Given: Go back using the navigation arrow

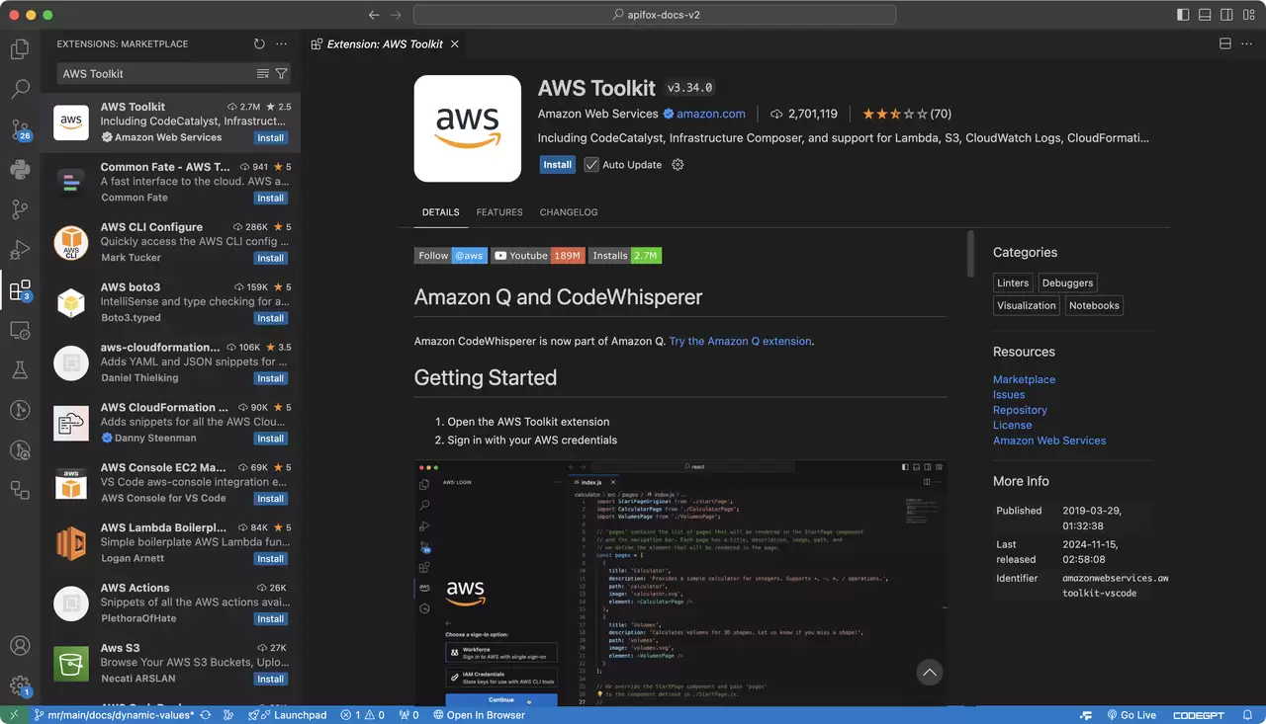Looking at the screenshot, I should pos(374,15).
